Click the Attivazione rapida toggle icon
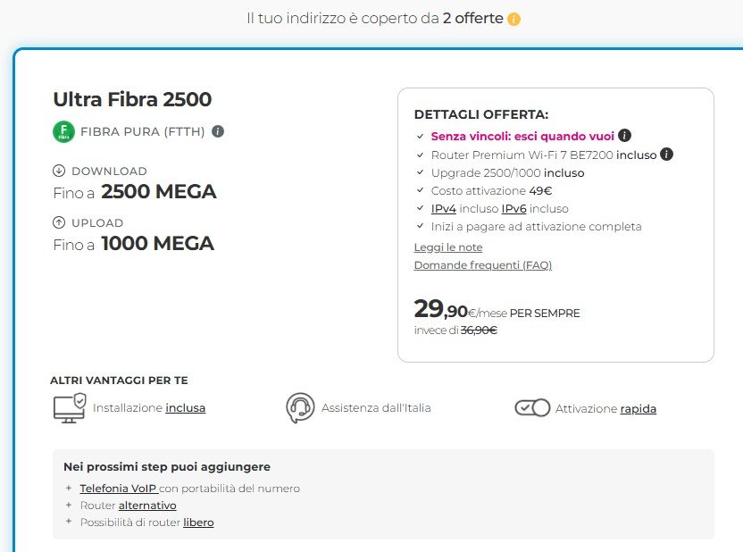This screenshot has height=552, width=743. tap(532, 407)
